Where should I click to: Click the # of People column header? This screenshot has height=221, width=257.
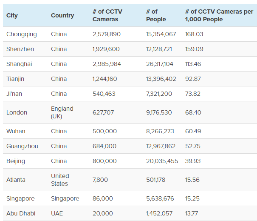(156, 15)
